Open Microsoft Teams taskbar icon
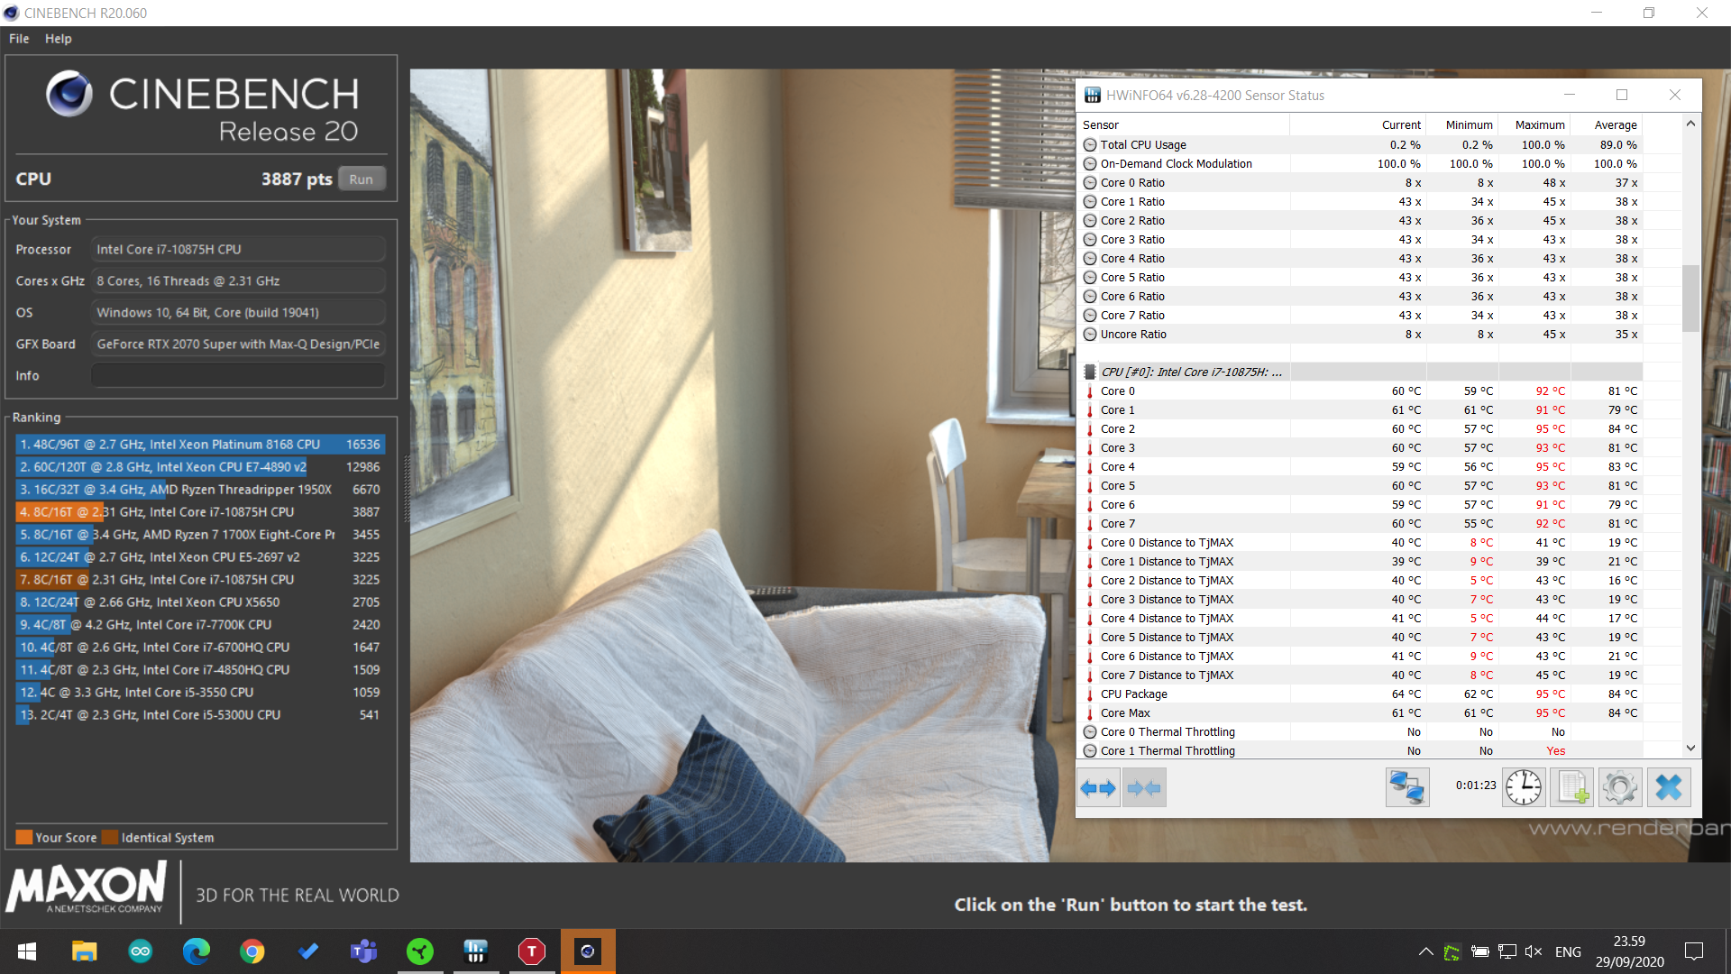 (x=363, y=951)
